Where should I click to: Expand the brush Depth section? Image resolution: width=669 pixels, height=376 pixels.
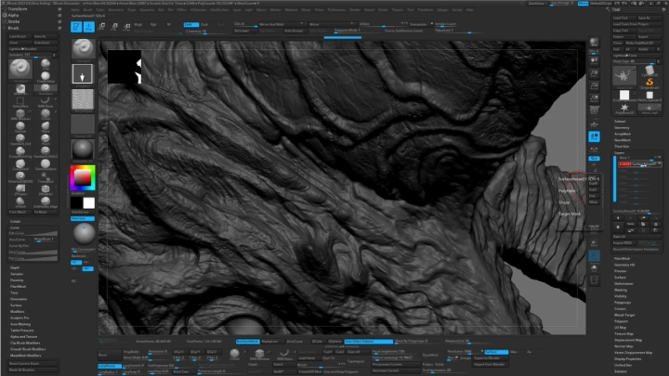[x=15, y=267]
